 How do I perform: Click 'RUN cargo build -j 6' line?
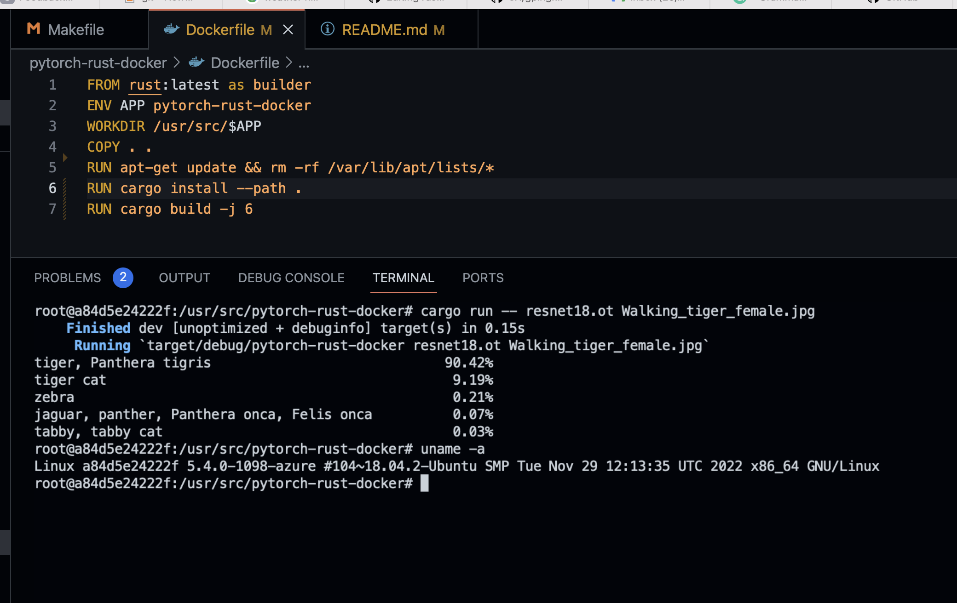tap(170, 209)
